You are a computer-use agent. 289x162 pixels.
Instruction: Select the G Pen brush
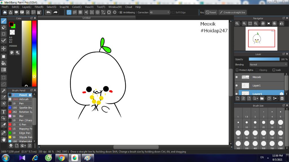click(x=20, y=125)
